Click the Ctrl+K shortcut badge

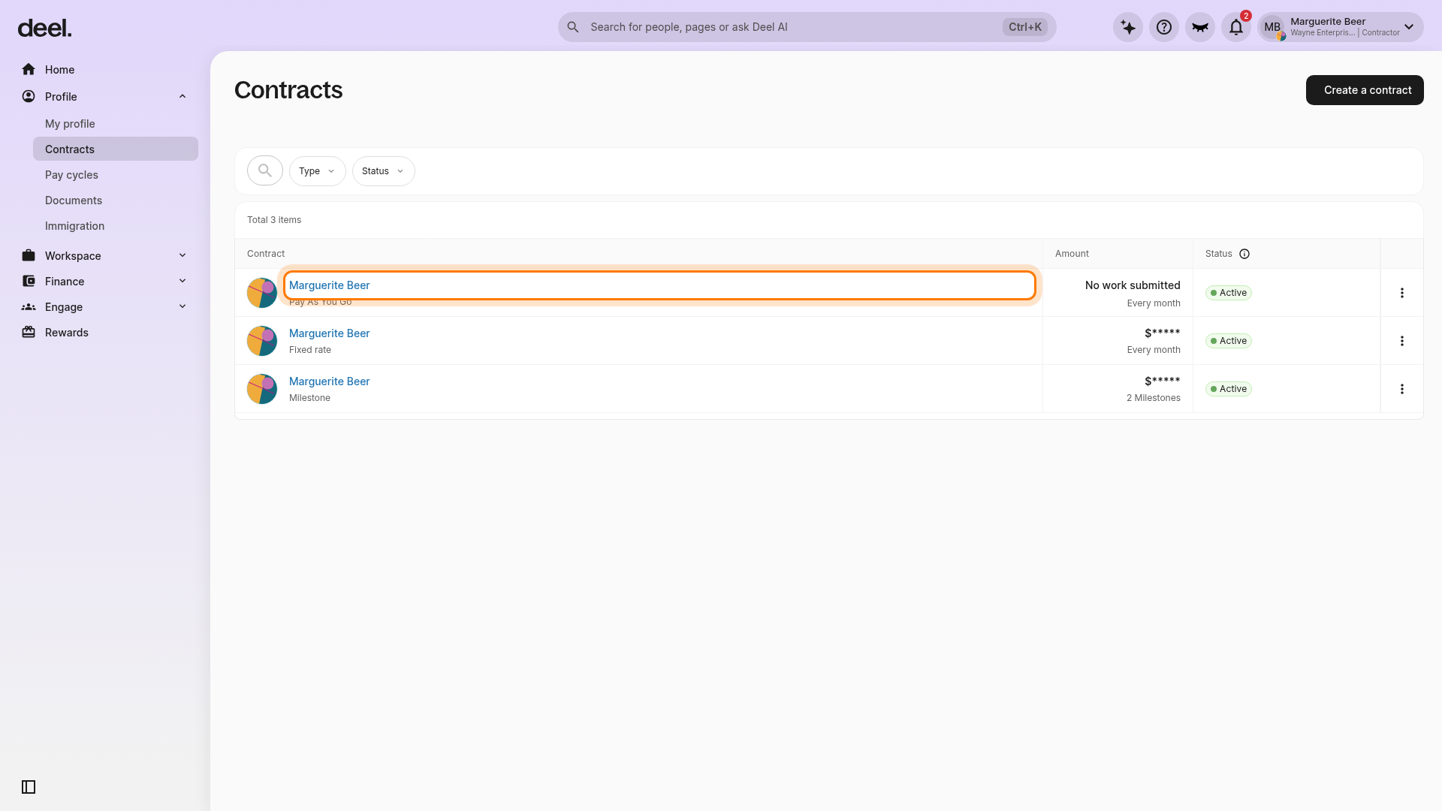point(1024,27)
